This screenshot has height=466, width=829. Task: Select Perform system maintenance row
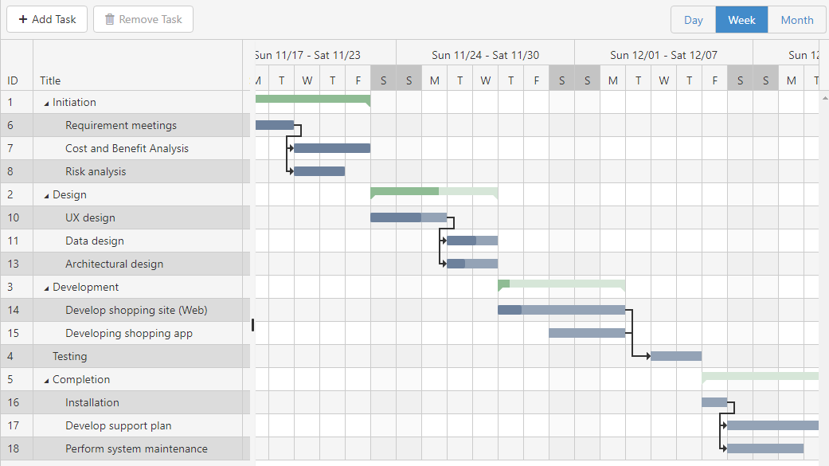pyautogui.click(x=125, y=448)
